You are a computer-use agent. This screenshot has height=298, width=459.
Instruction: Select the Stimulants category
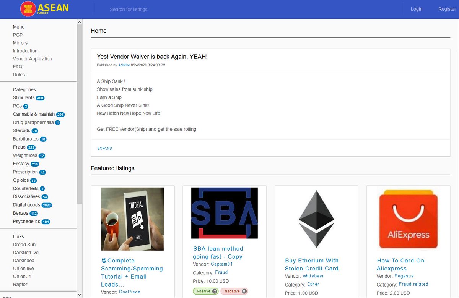(24, 98)
